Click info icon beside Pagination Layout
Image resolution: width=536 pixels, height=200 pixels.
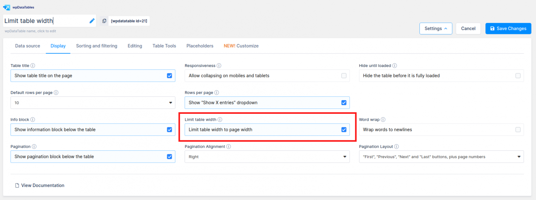(x=396, y=147)
